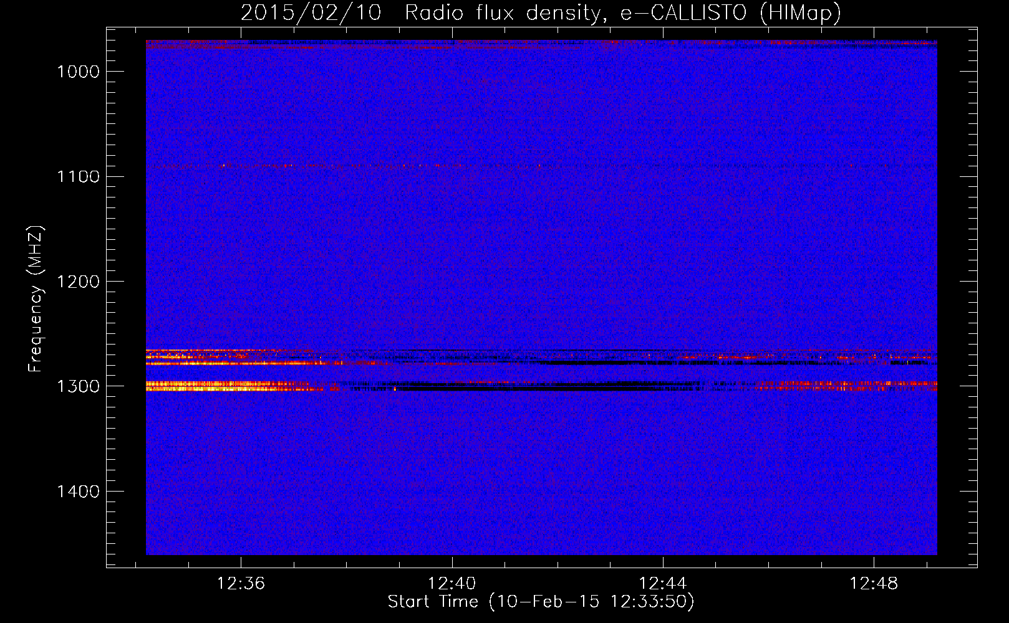The height and width of the screenshot is (623, 1009).
Task: Click the 'Frequency (MHZ)' axis label
Action: [x=36, y=299]
